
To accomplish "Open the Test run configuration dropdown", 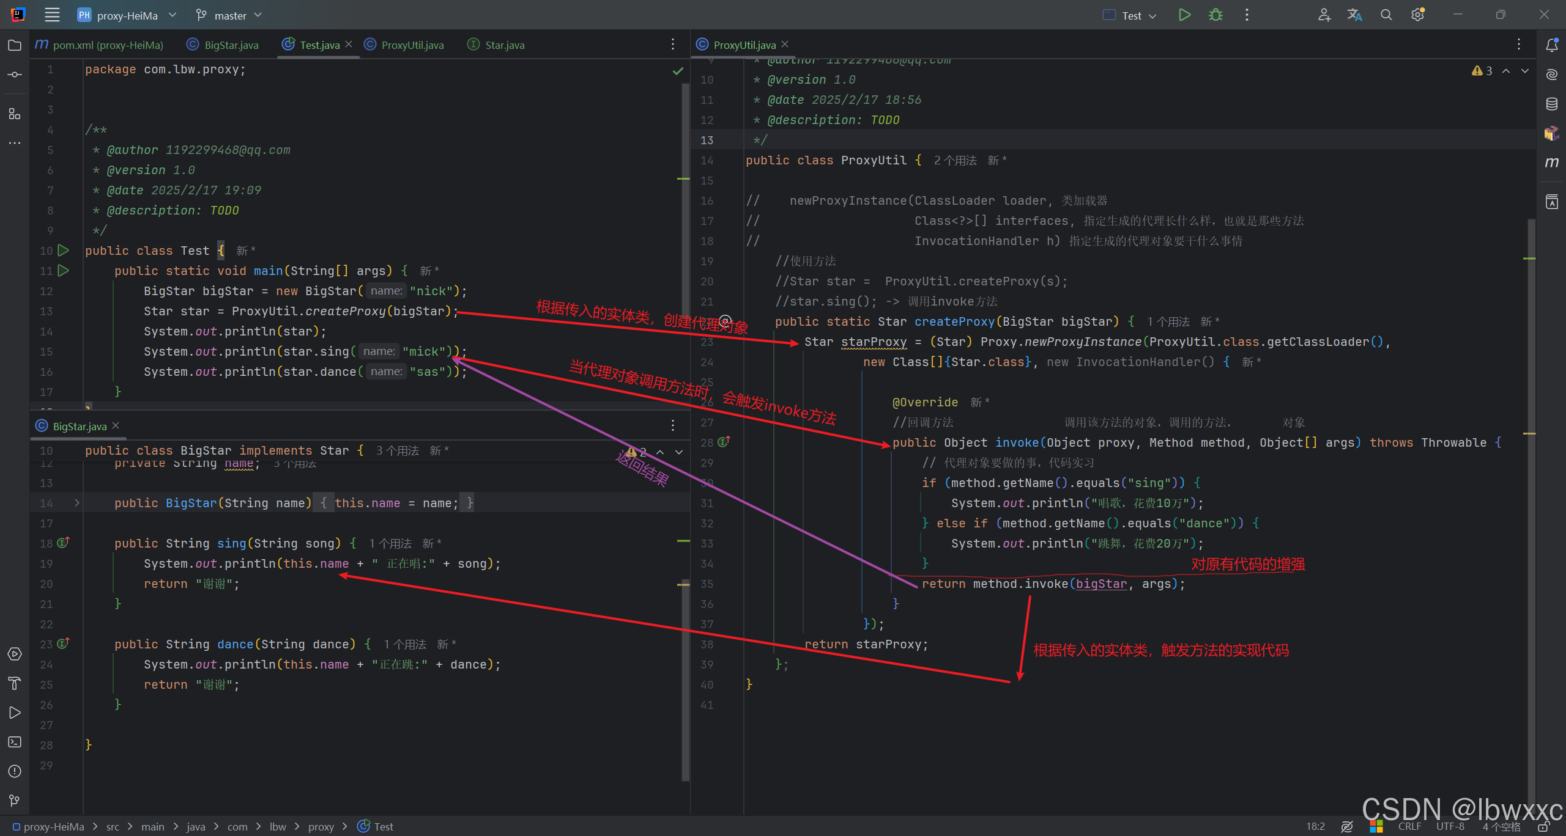I will tap(1132, 15).
